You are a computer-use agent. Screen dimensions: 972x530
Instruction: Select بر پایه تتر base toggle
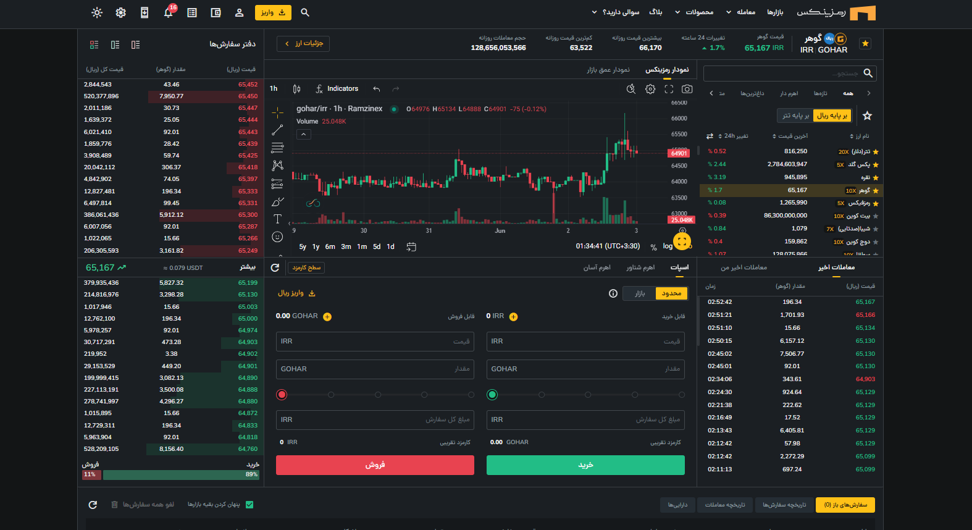[x=795, y=116]
